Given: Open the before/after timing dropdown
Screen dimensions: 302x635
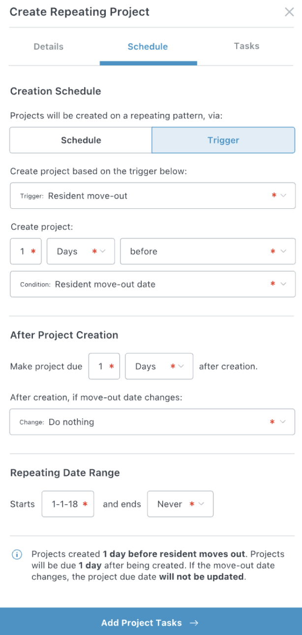Looking at the screenshot, I should coord(208,251).
